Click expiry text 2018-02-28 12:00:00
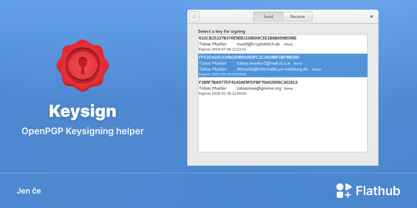 pyautogui.click(x=229, y=94)
